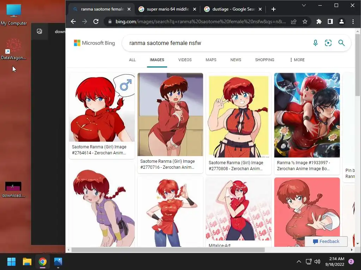Screen dimensions: 361x270
Task: Select DataWagon desktop shortcut
Action: [14, 49]
